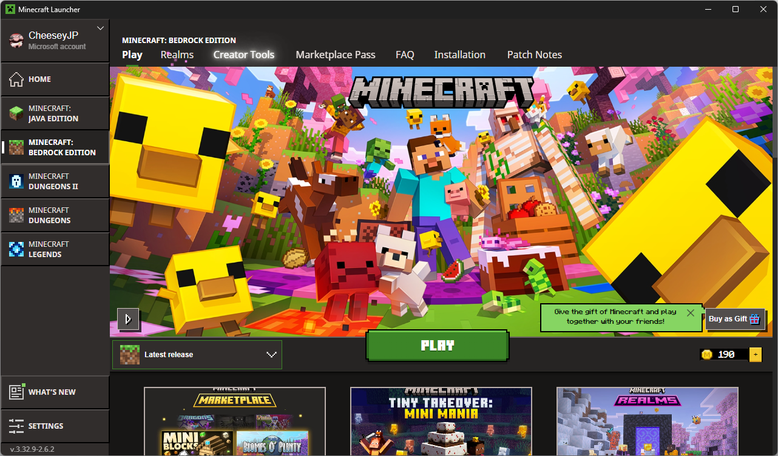Image resolution: width=778 pixels, height=456 pixels.
Task: Minimize the Minecraft Launcher window
Action: [708, 9]
